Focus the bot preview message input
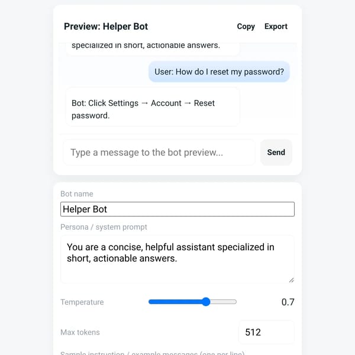Viewport: 355px width, 355px height. pos(159,153)
